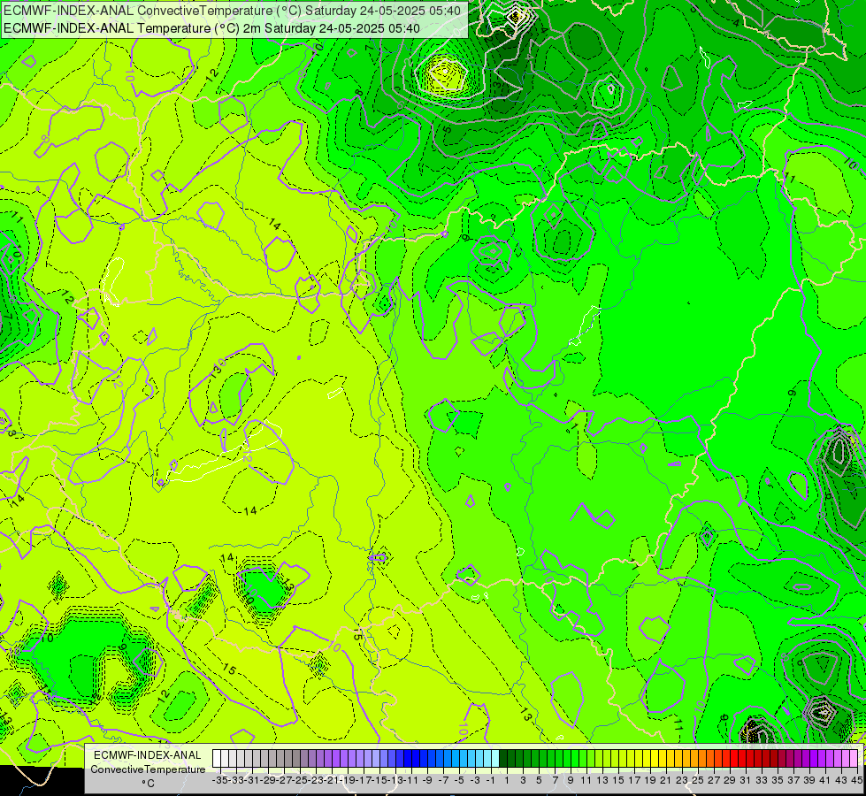The height and width of the screenshot is (796, 866).
Task: Click the °C unit label in the legend
Action: tap(148, 784)
